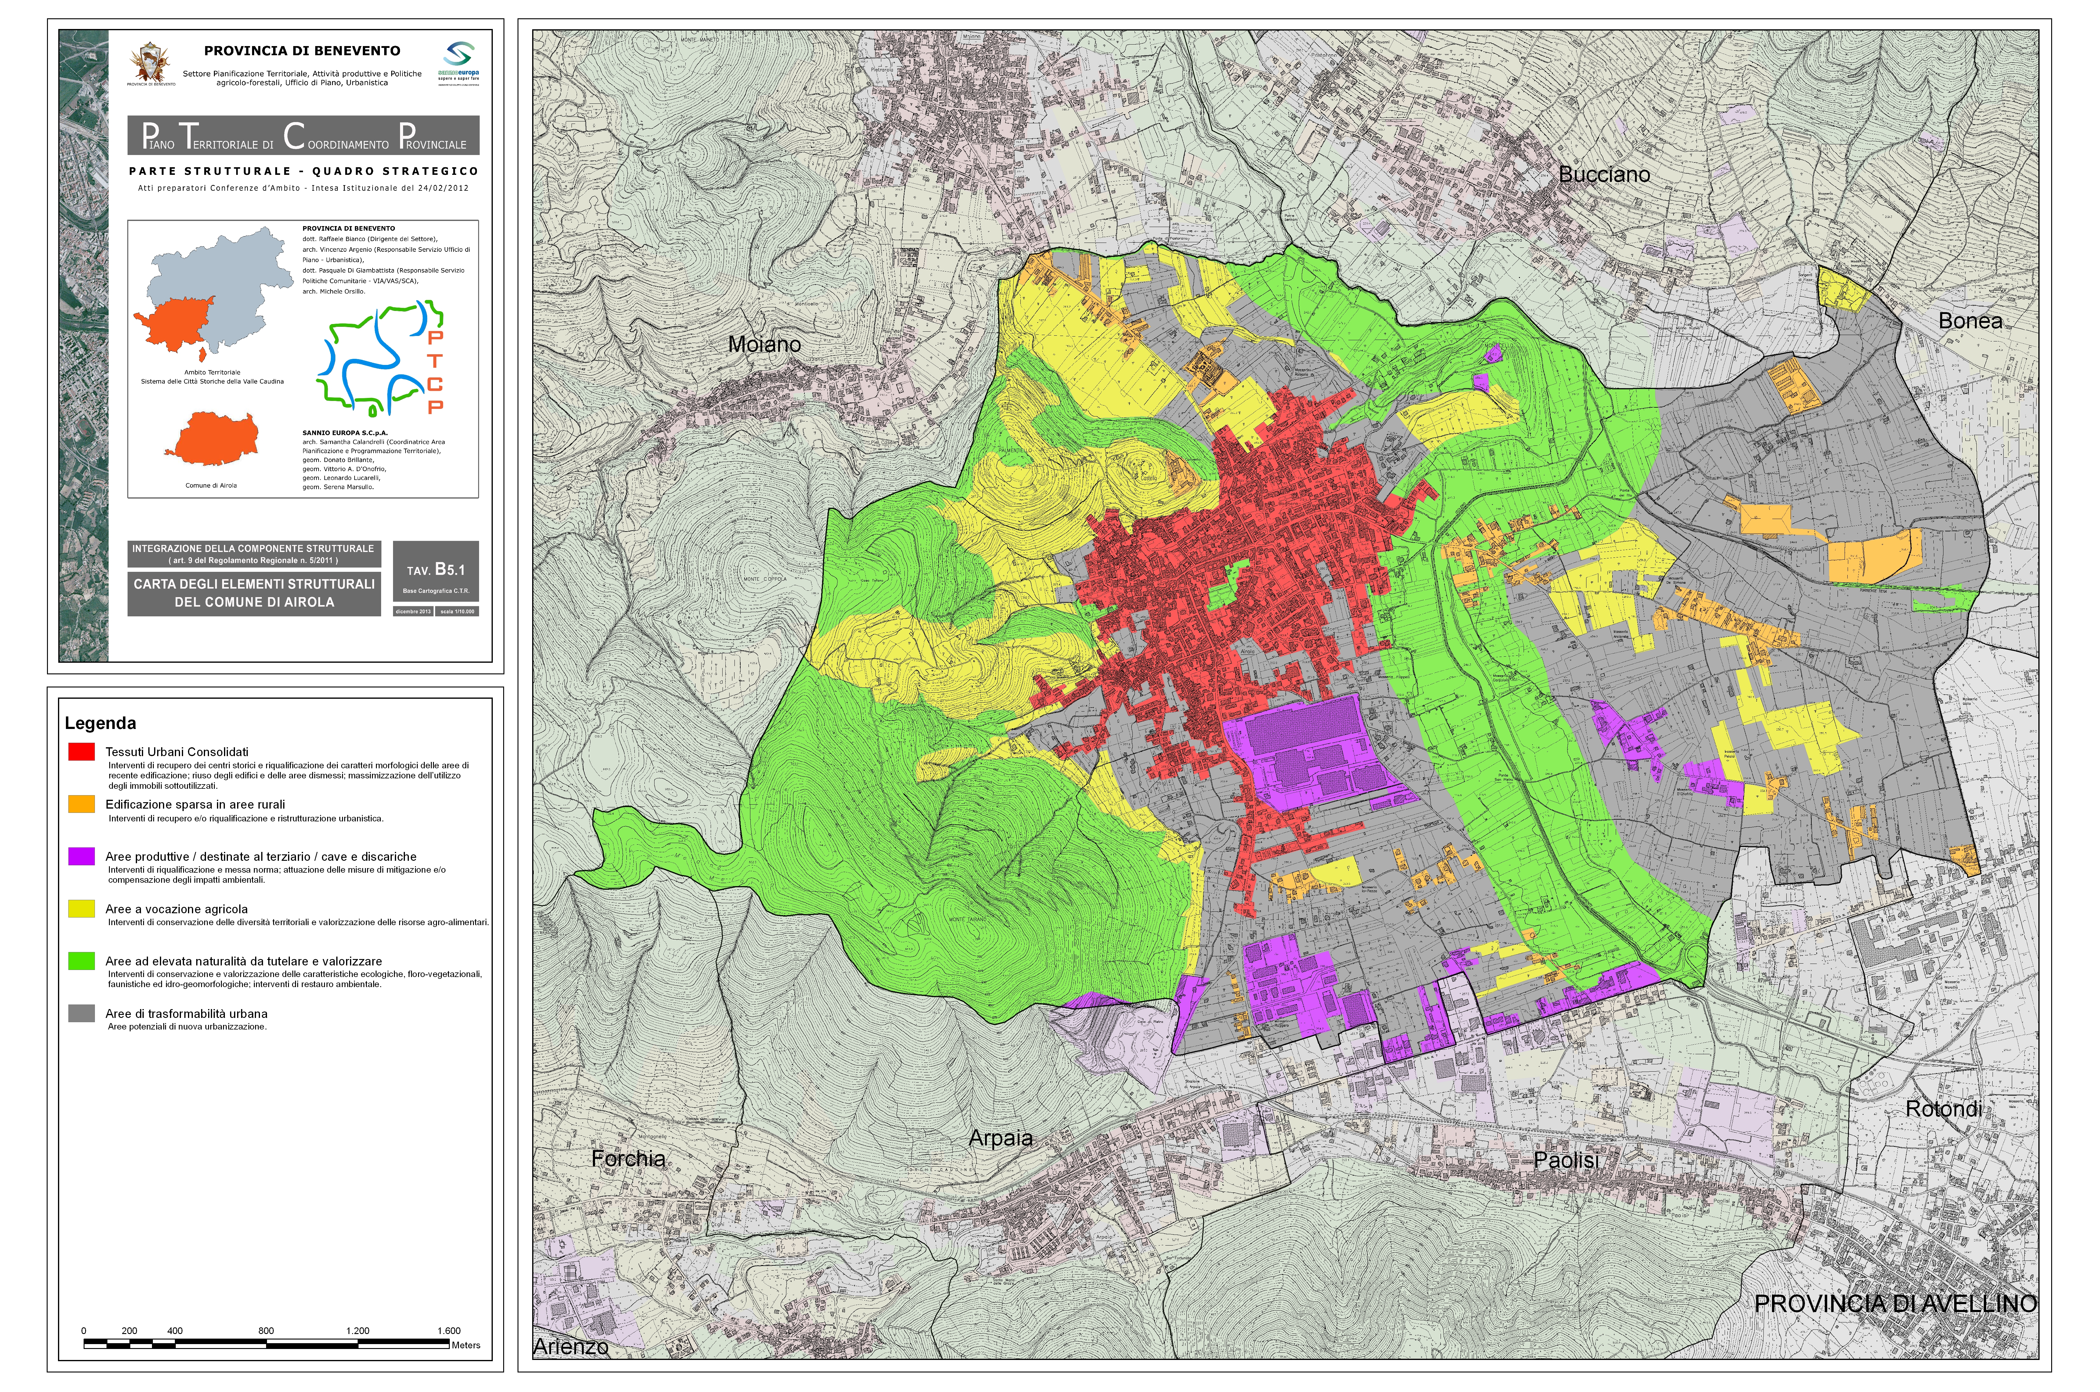This screenshot has width=2100, height=1392.
Task: Click the 'Paolisi' map label
Action: point(1567,1161)
